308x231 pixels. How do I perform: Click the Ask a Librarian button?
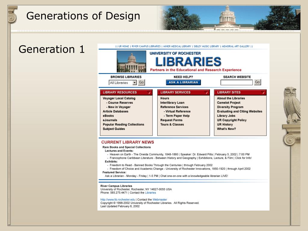coord(183,82)
